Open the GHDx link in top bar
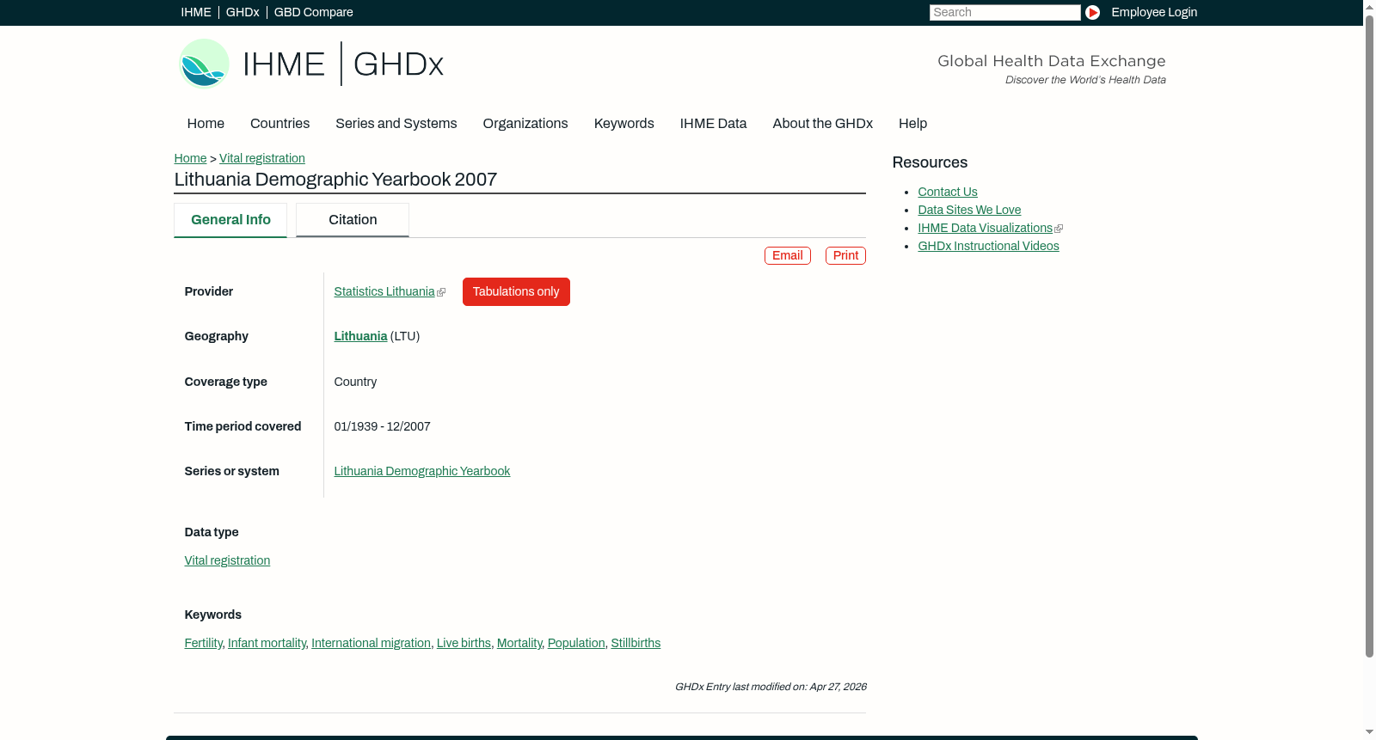The height and width of the screenshot is (740, 1376). pyautogui.click(x=243, y=12)
